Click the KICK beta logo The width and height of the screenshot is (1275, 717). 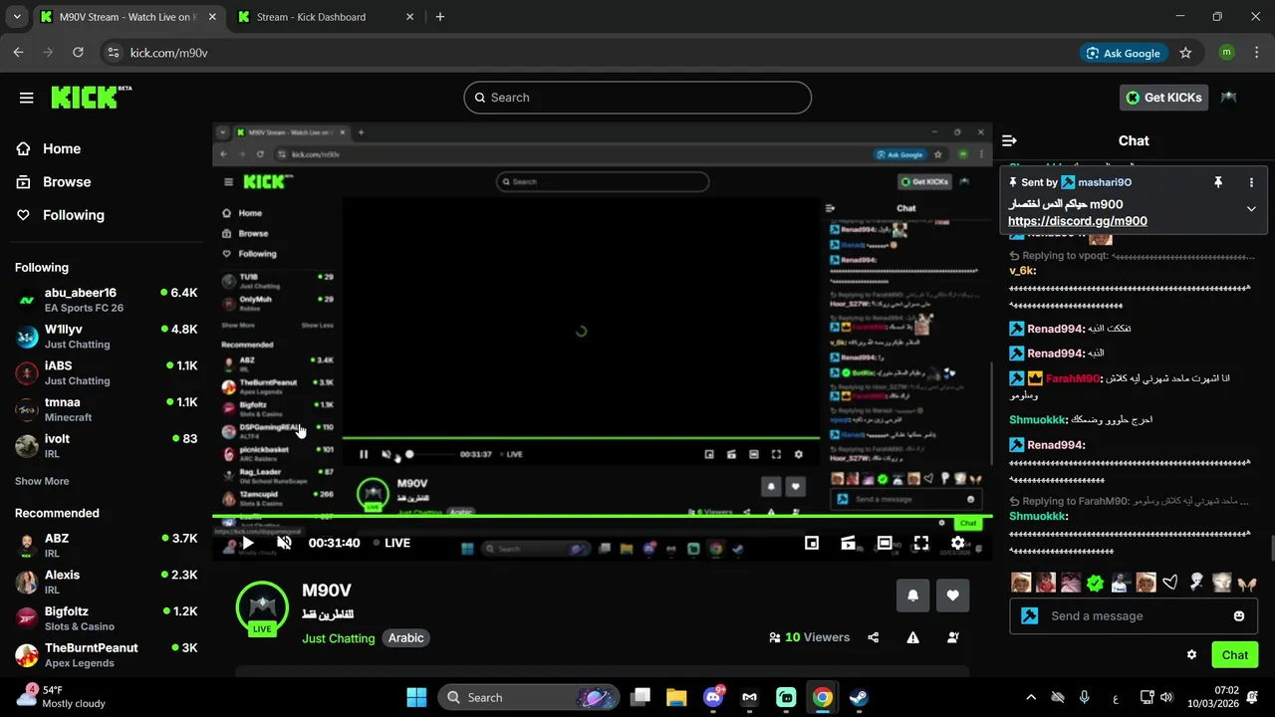(91, 97)
